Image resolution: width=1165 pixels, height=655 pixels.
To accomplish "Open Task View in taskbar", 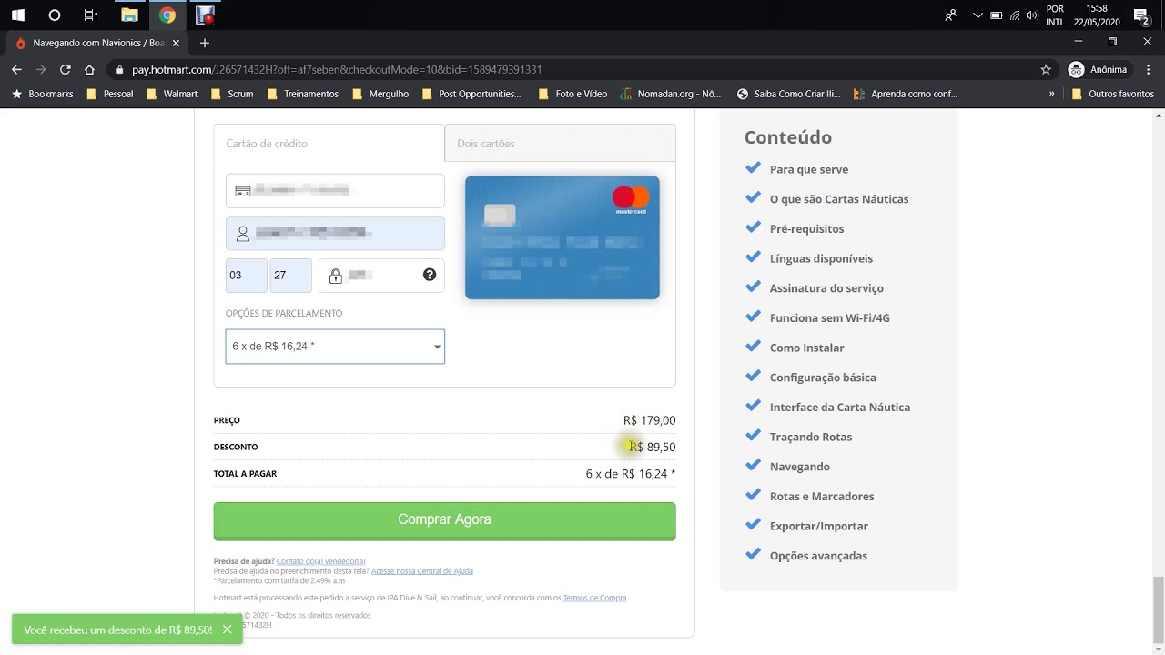I will point(90,15).
